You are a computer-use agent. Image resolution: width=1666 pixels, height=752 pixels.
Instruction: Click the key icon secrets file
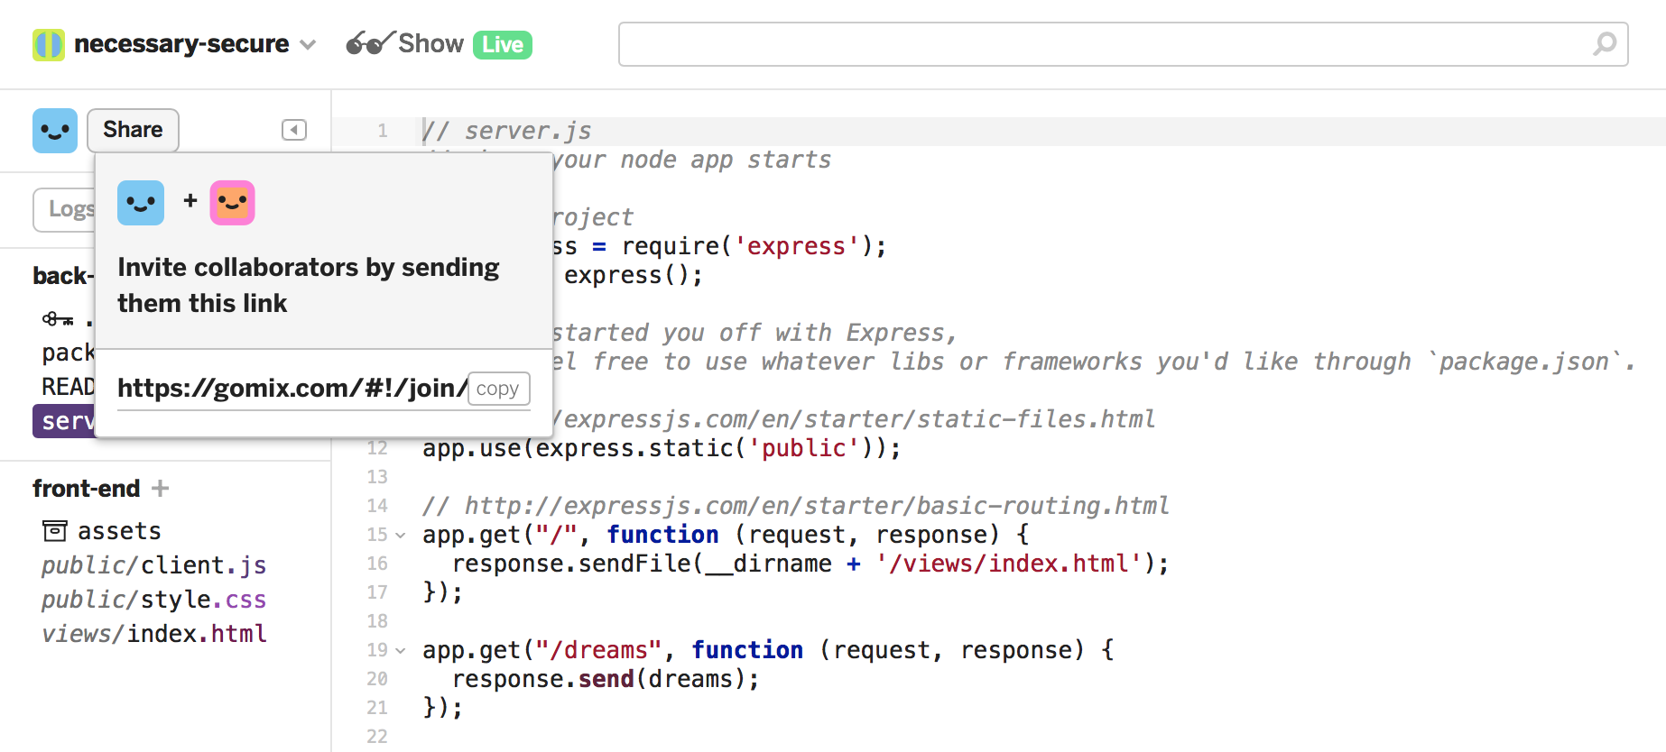[x=58, y=319]
